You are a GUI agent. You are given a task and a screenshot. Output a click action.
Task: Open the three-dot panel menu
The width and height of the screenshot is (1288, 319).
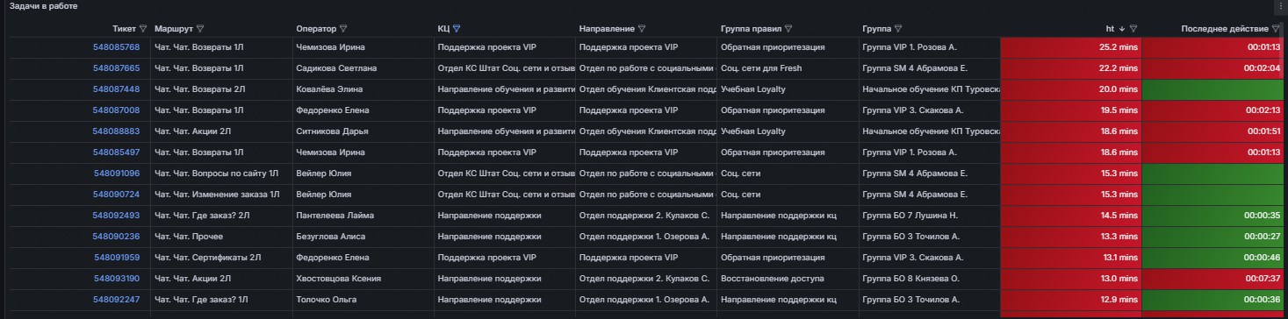point(1281,5)
